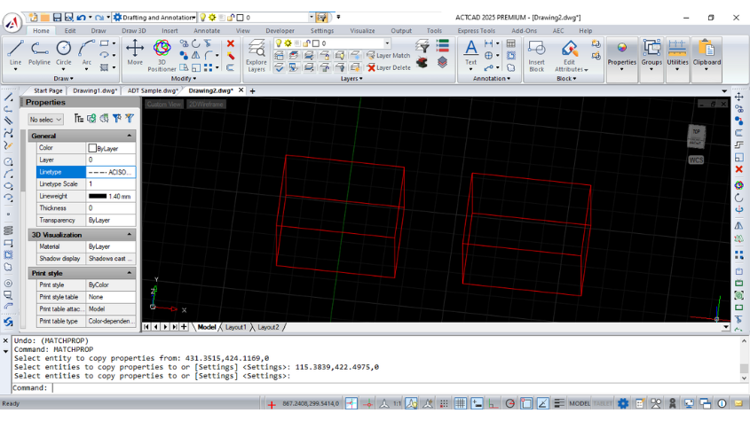Click the ACTCAD application logo button

click(x=12, y=22)
